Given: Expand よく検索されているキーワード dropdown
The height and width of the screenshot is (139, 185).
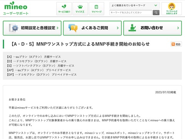Looking at the screenshot, I should click(x=135, y=5).
